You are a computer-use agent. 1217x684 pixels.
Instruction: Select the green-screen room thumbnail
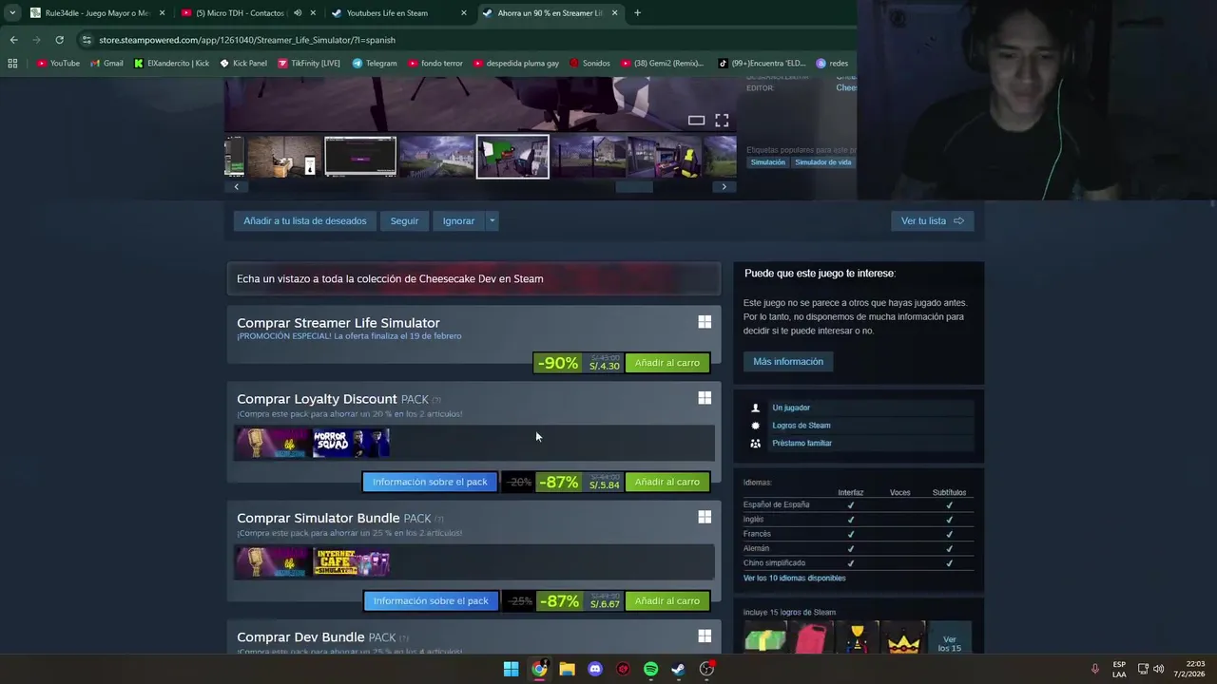[x=512, y=157]
